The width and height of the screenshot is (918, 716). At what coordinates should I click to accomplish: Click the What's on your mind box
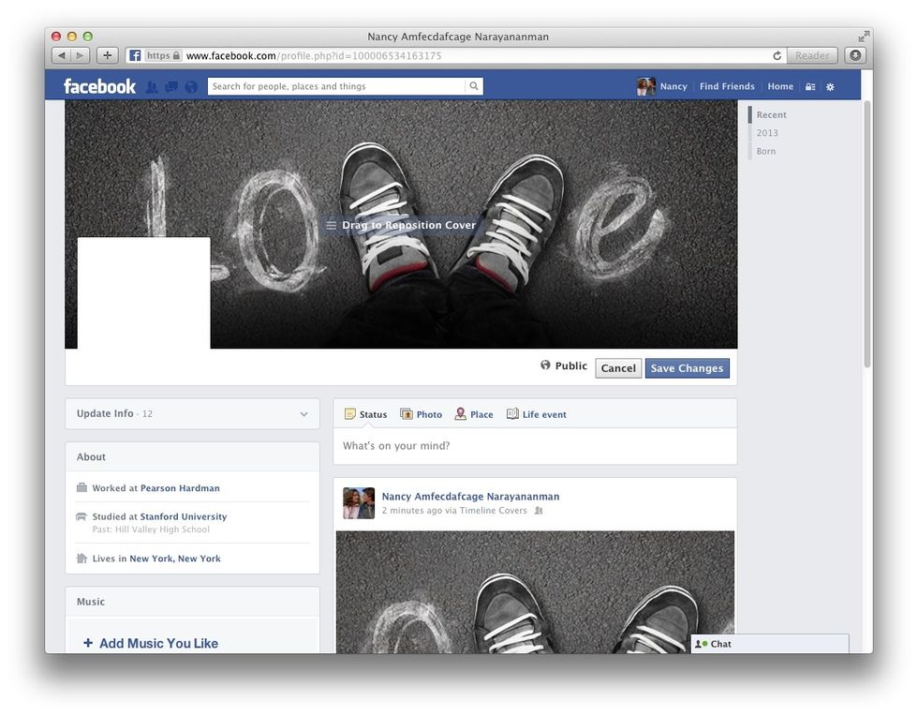point(535,446)
